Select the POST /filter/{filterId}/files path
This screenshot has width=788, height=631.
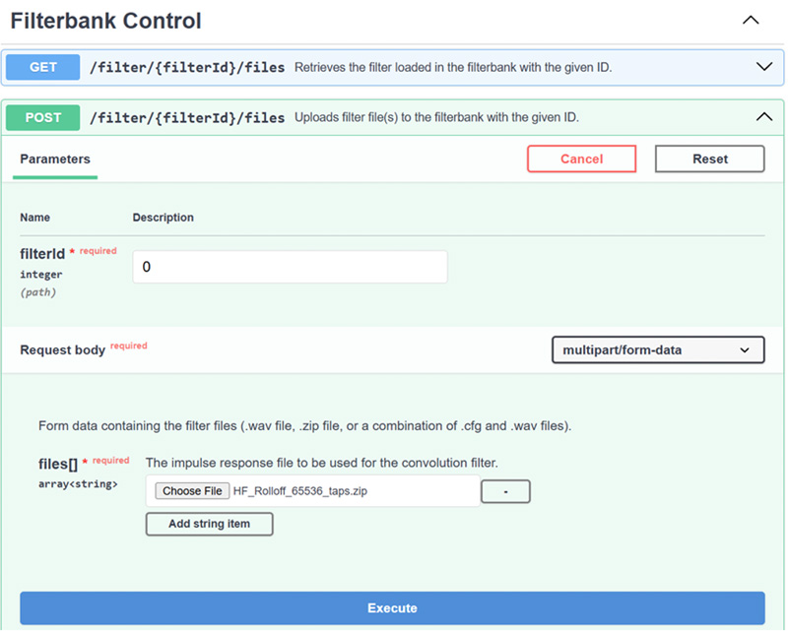tap(187, 117)
